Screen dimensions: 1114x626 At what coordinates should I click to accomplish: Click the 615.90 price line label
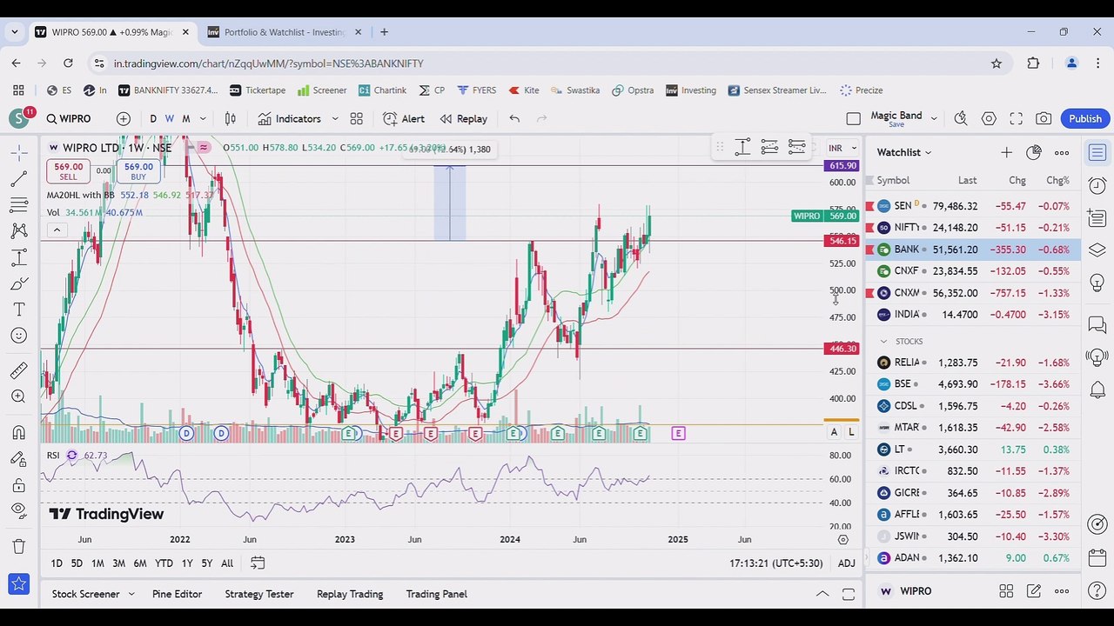point(842,165)
